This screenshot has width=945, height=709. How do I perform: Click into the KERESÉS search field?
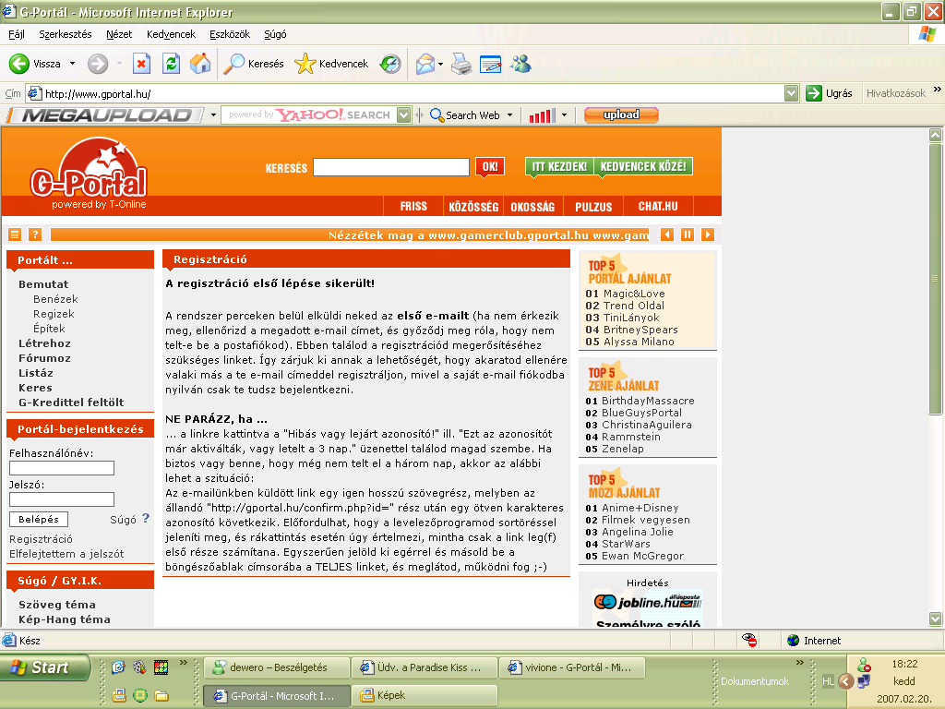(391, 166)
